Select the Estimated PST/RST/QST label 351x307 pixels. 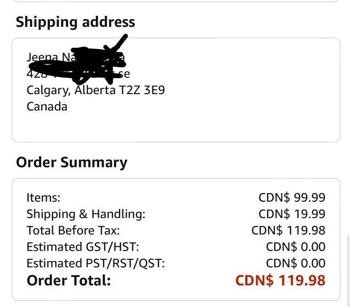click(x=95, y=263)
